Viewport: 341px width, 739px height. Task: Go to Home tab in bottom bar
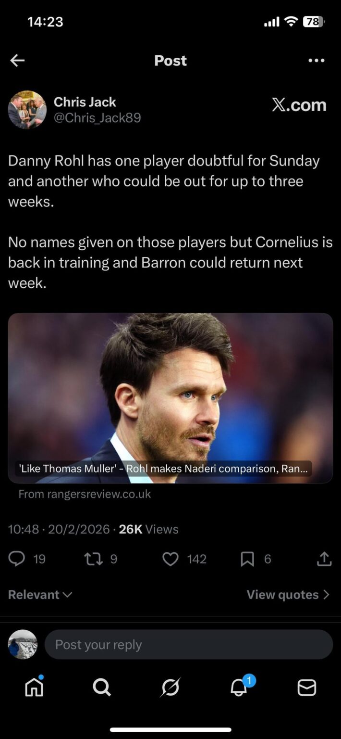coord(34,687)
